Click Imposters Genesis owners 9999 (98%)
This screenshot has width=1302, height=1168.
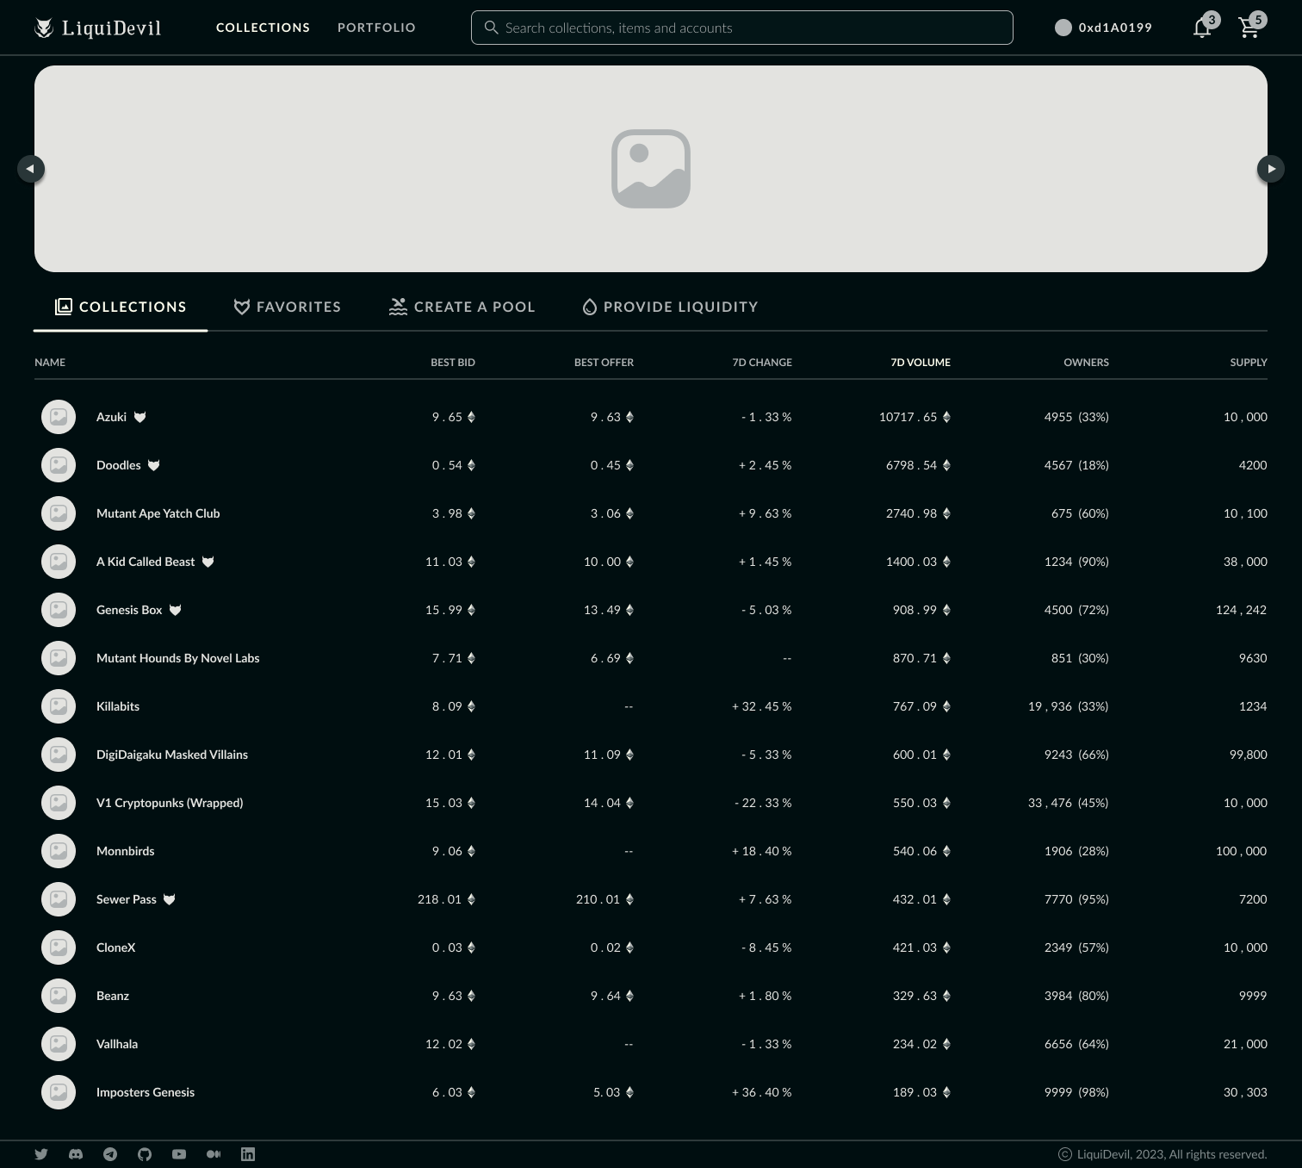(x=1076, y=1092)
